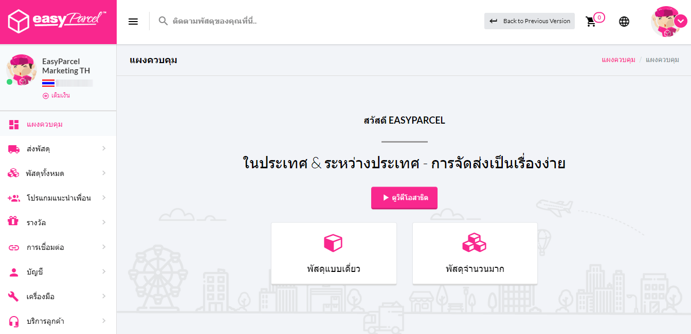The image size is (691, 334).
Task: Click the บริการลูกค้า menu label
Action: (45, 321)
